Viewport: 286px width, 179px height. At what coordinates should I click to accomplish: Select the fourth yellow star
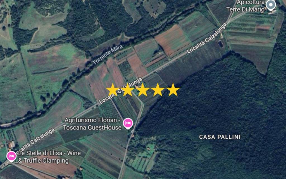(158, 89)
